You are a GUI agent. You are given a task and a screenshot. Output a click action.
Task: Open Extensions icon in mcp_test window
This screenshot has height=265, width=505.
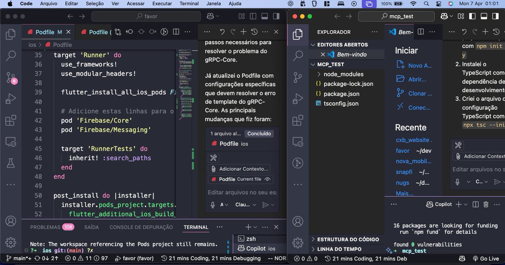298,121
